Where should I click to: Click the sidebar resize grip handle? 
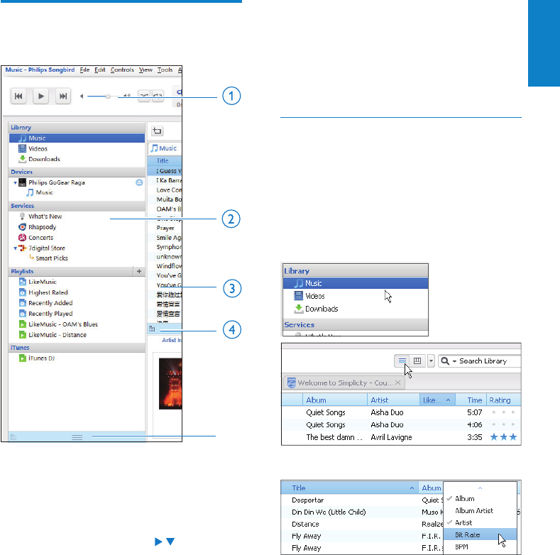coord(77,437)
